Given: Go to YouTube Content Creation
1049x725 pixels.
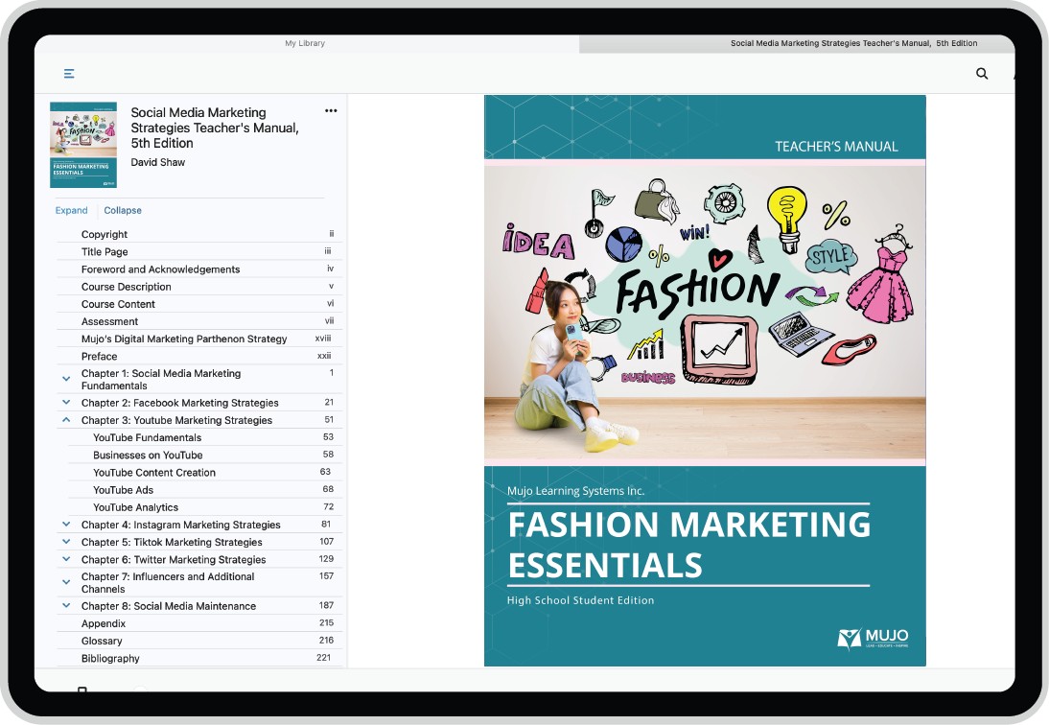Looking at the screenshot, I should click(154, 472).
